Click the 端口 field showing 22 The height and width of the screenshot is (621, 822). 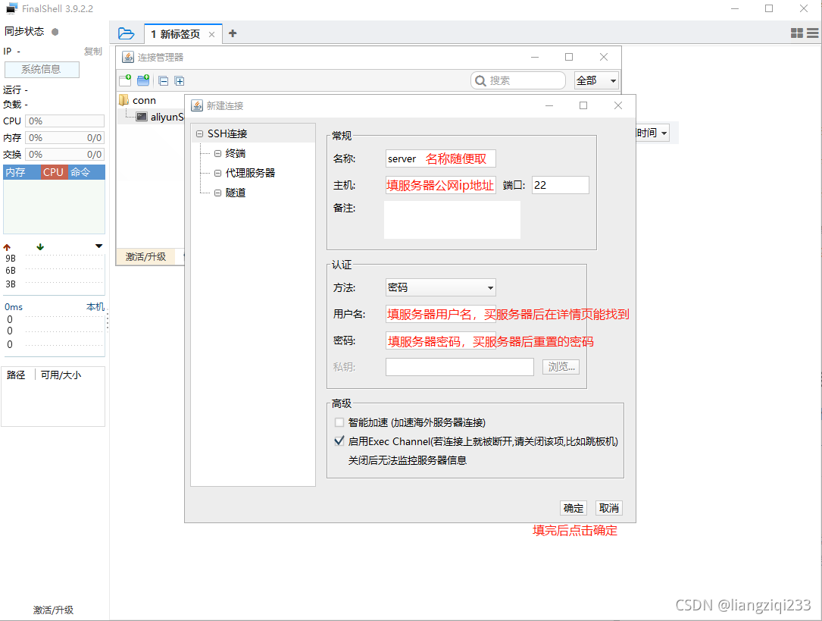[561, 184]
